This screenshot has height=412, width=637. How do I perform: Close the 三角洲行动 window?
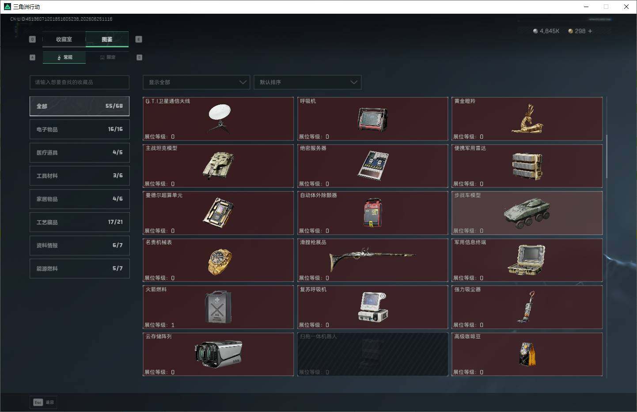point(626,7)
